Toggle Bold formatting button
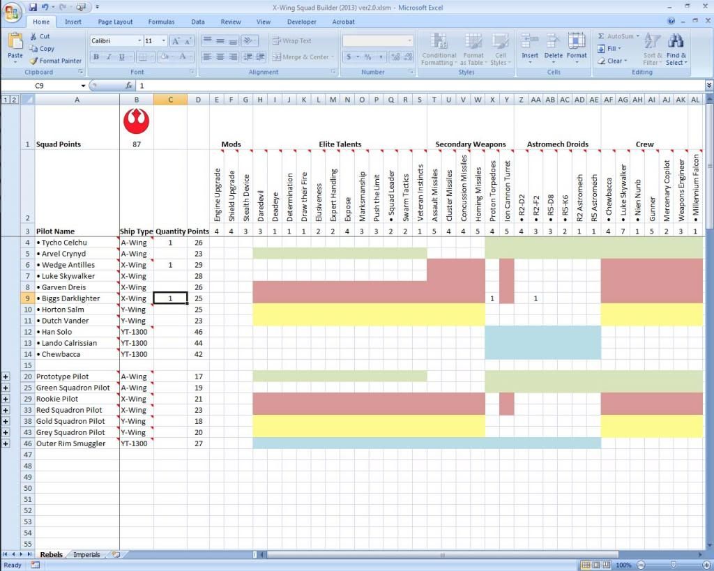Viewport: 714px width, 571px height. pyautogui.click(x=96, y=57)
